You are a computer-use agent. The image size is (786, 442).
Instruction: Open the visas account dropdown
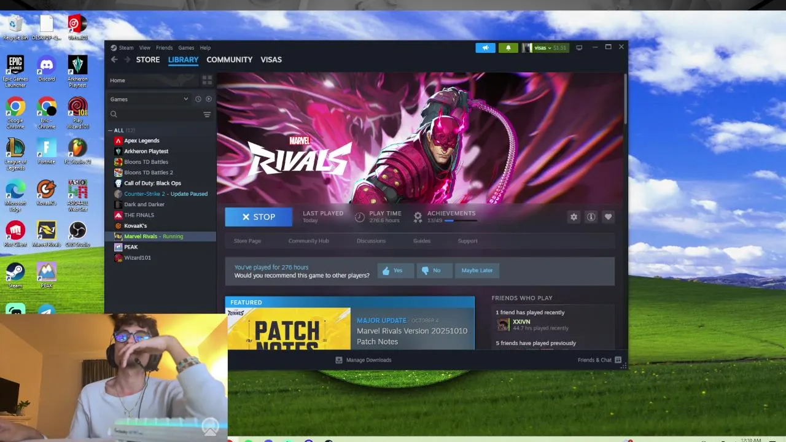point(545,47)
